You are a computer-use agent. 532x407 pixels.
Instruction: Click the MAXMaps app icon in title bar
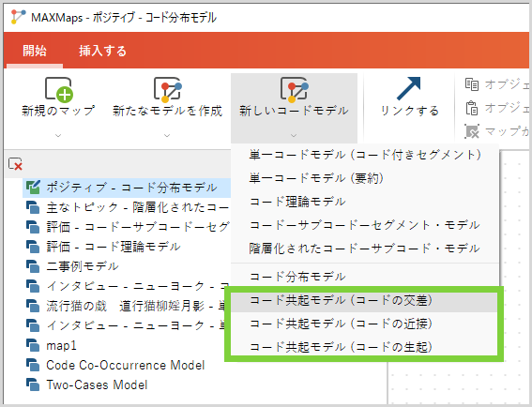18,17
